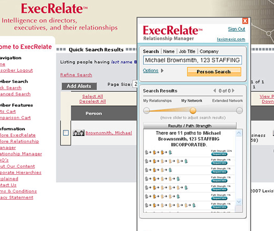
Task: Click the Subscriber Logout link in the sidebar
Action: tap(16, 70)
